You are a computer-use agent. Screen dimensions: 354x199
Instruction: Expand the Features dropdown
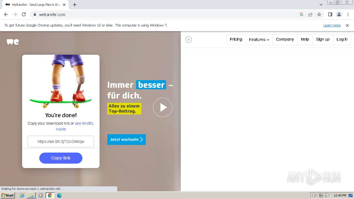coord(259,40)
